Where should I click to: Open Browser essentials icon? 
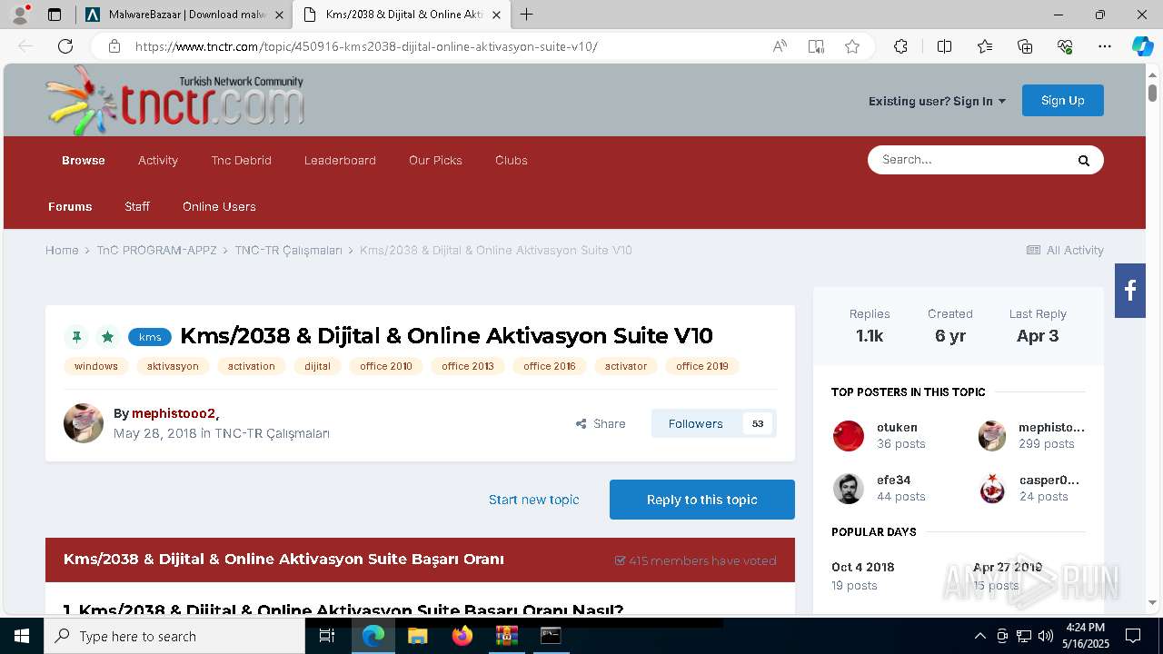click(x=1065, y=46)
